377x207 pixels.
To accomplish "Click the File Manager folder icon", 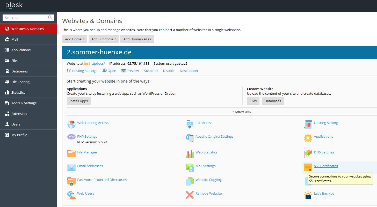I will pyautogui.click(x=71, y=153).
